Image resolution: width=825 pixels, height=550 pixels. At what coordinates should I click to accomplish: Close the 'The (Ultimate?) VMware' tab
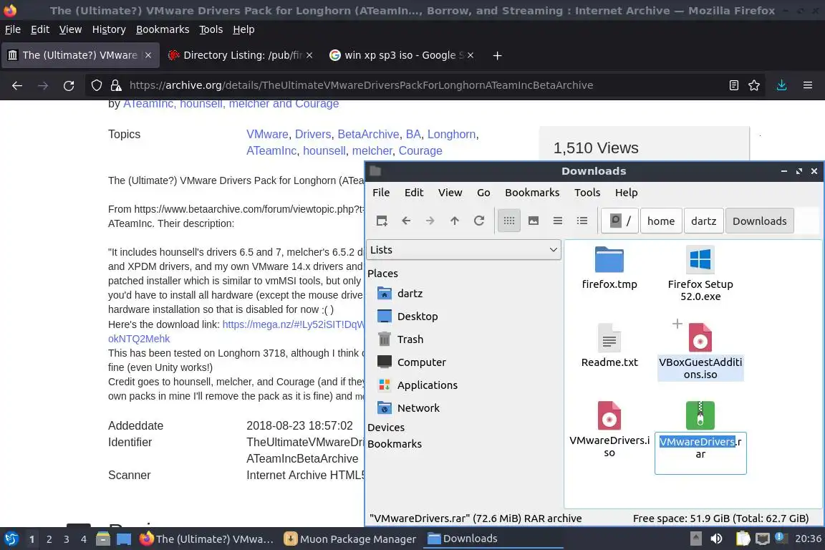[x=148, y=55]
